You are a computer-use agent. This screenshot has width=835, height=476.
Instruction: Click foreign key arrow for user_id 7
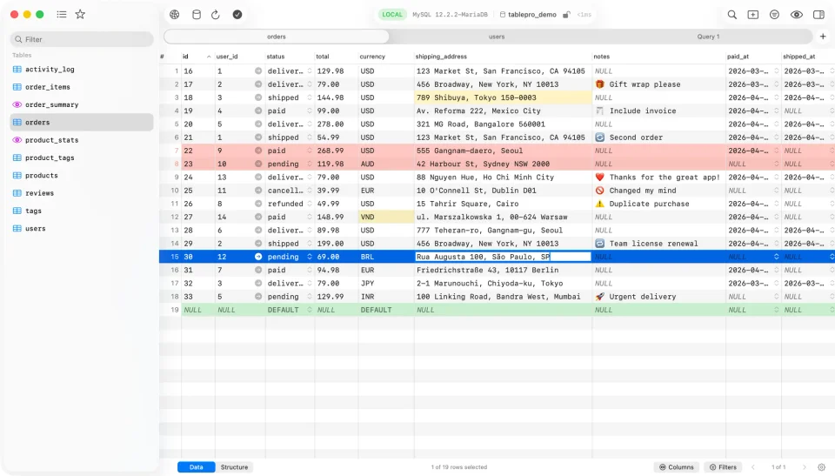(x=258, y=270)
